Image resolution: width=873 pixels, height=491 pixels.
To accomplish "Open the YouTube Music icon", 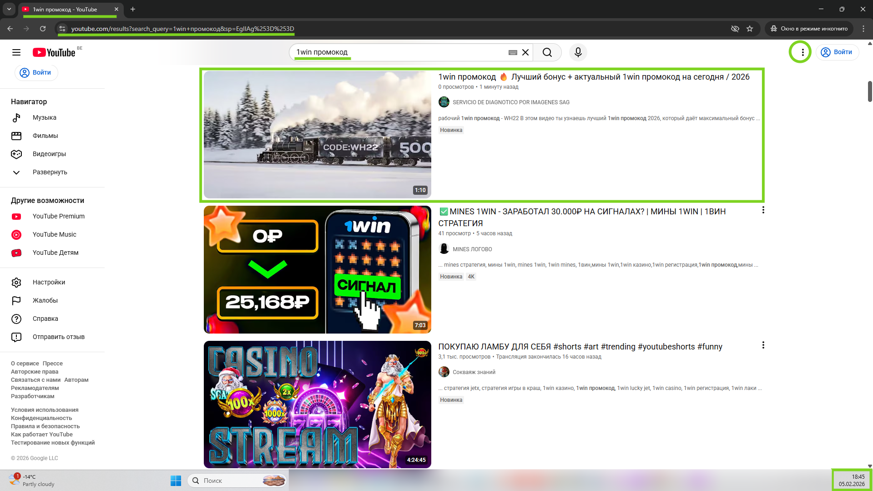I will tap(16, 235).
